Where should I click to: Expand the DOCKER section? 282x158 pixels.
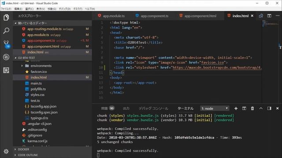(x=52, y=149)
